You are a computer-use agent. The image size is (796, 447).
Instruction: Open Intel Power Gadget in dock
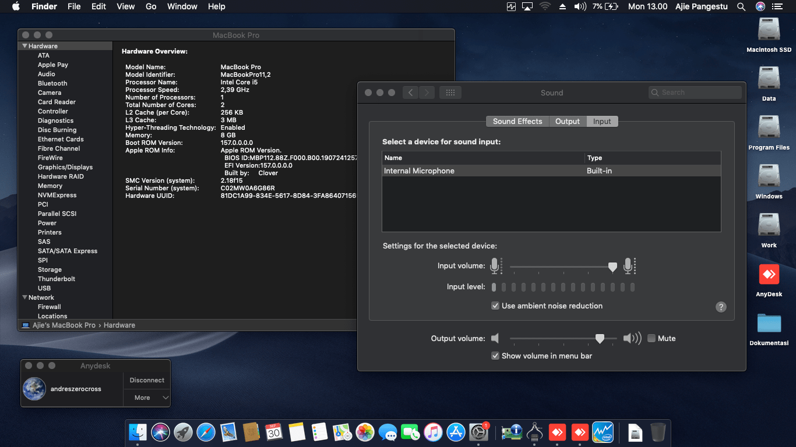603,432
